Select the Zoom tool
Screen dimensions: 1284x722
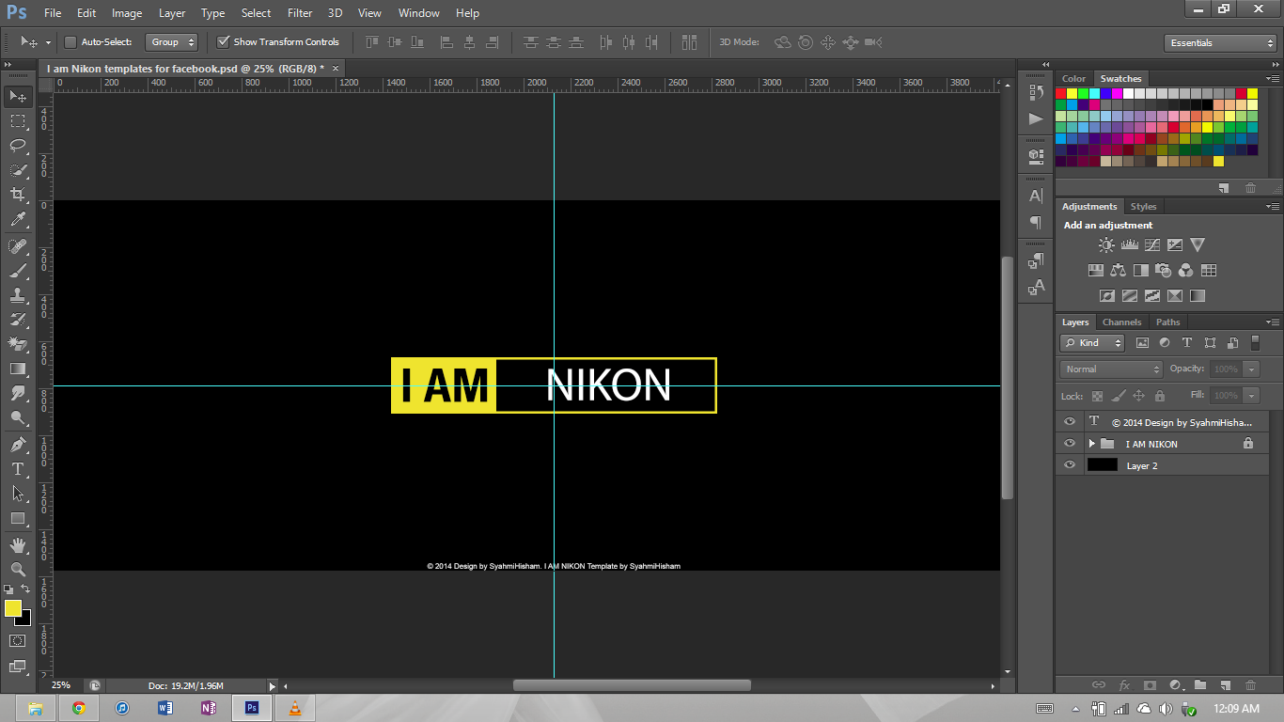[18, 569]
